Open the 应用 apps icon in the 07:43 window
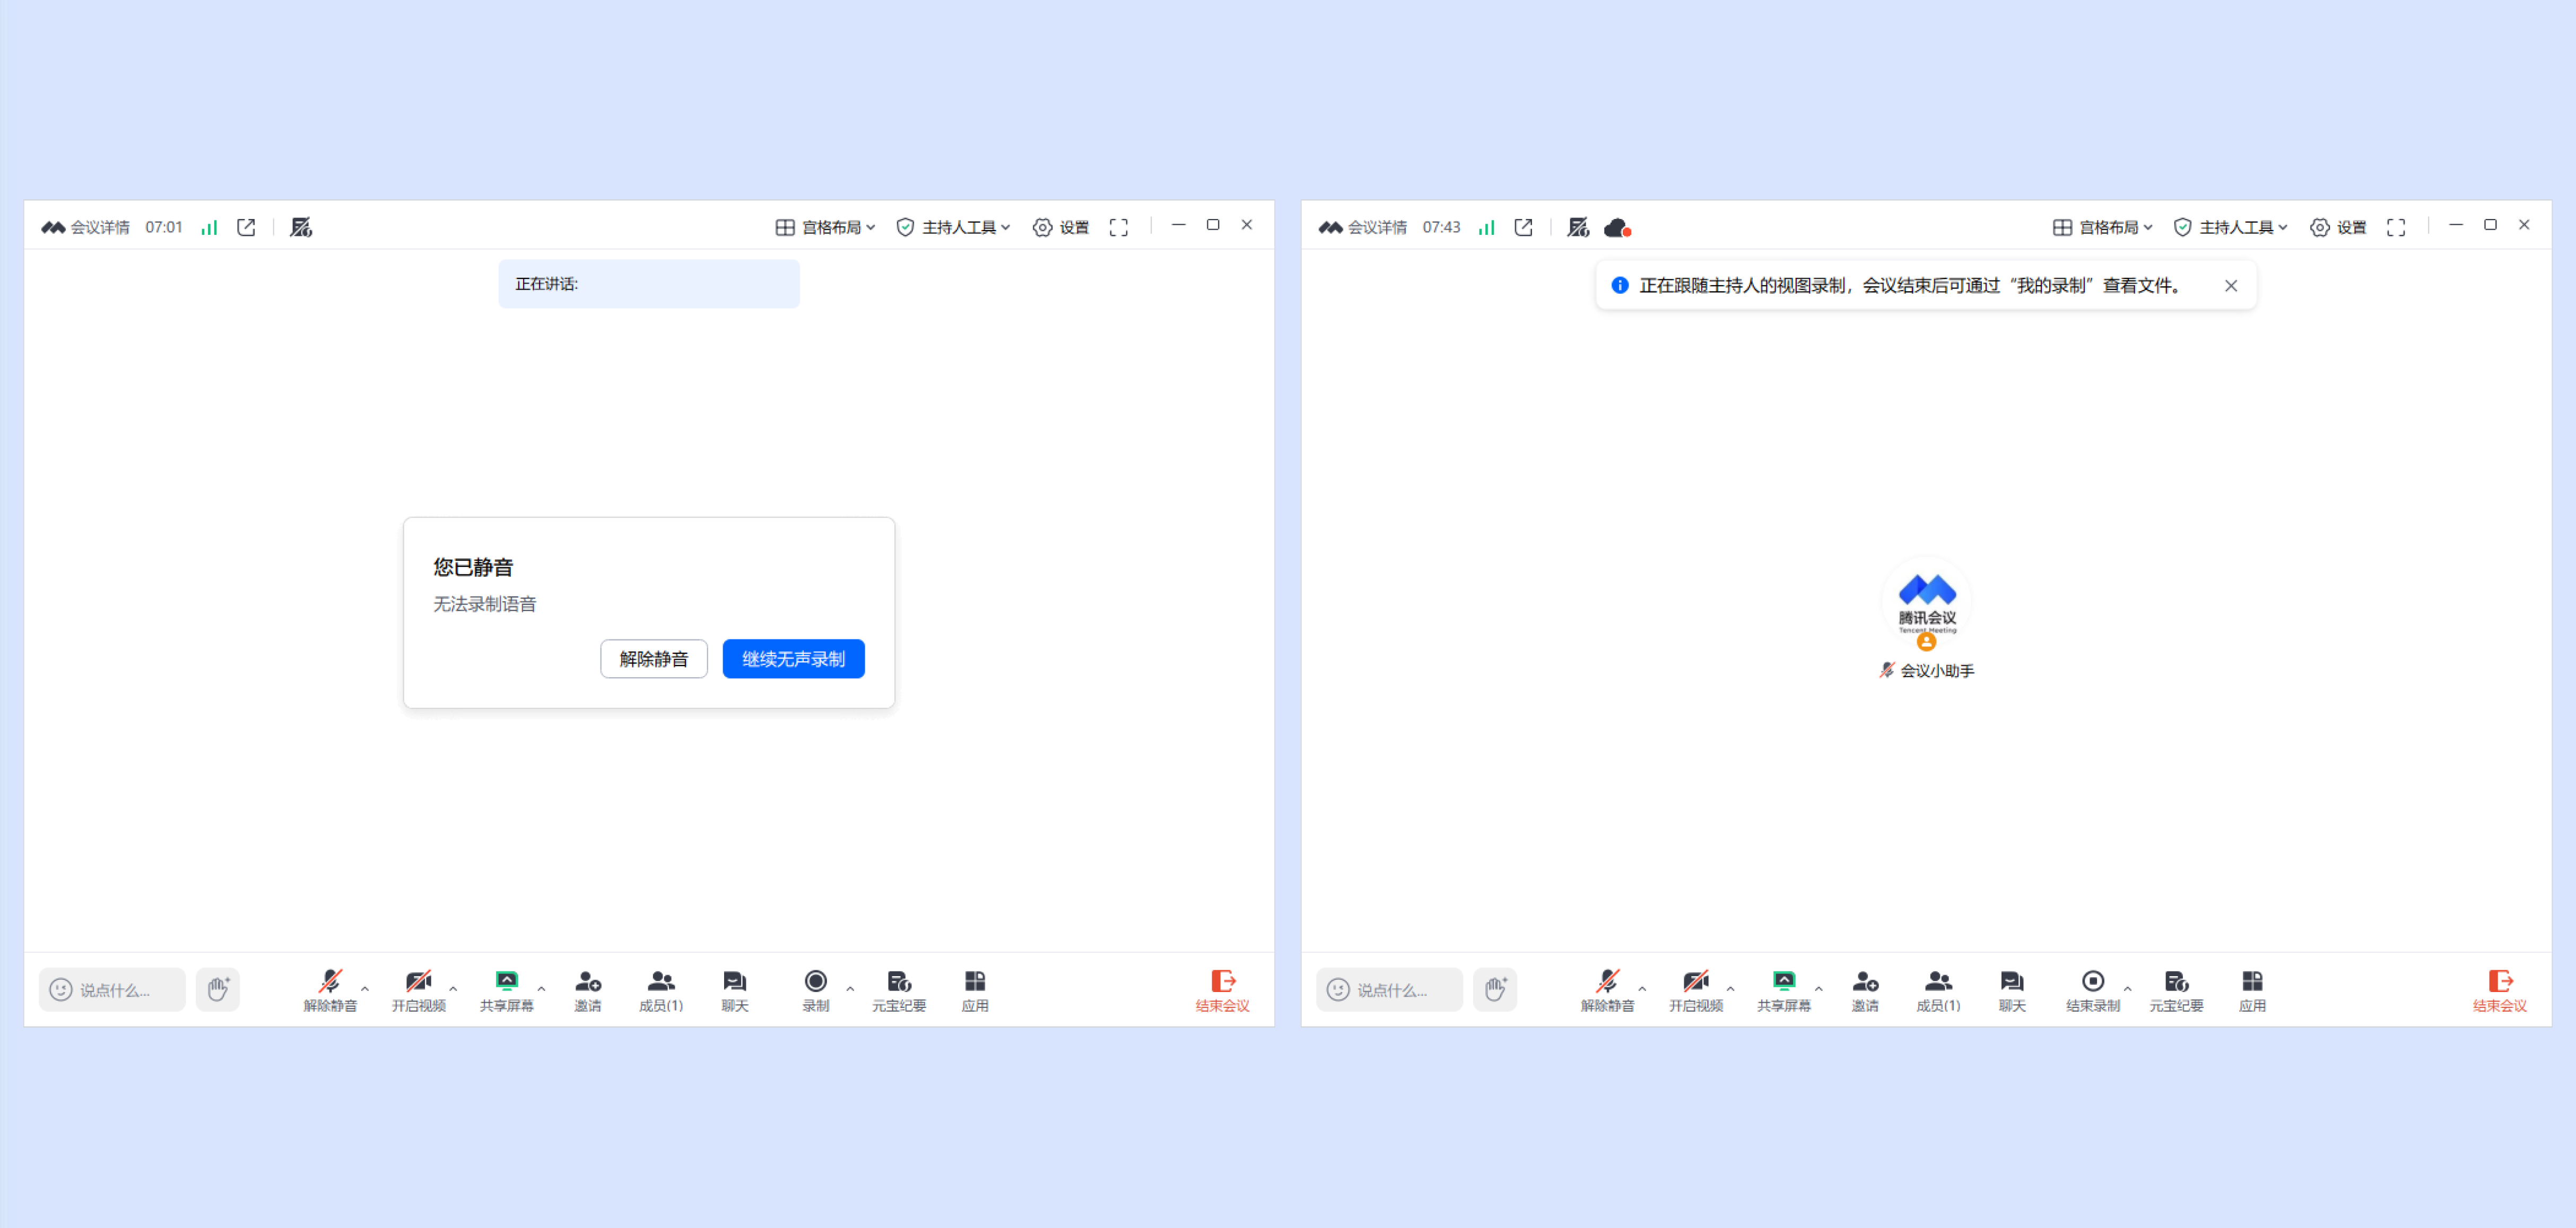This screenshot has width=2576, height=1228. 2251,982
